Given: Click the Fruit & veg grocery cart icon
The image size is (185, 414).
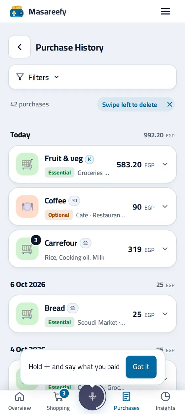Looking at the screenshot, I should [x=27, y=164].
